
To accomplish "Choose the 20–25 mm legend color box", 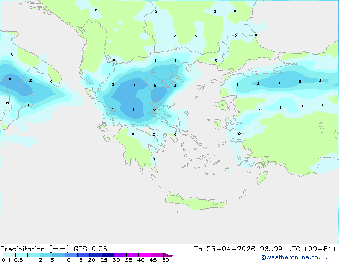I will coord(96,255).
